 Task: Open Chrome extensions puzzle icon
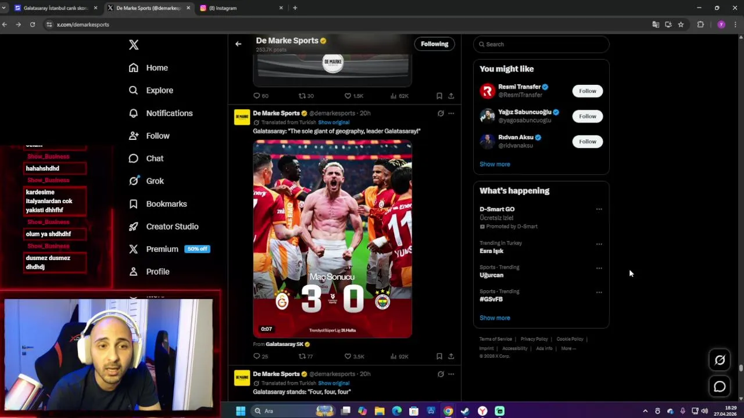(700, 24)
